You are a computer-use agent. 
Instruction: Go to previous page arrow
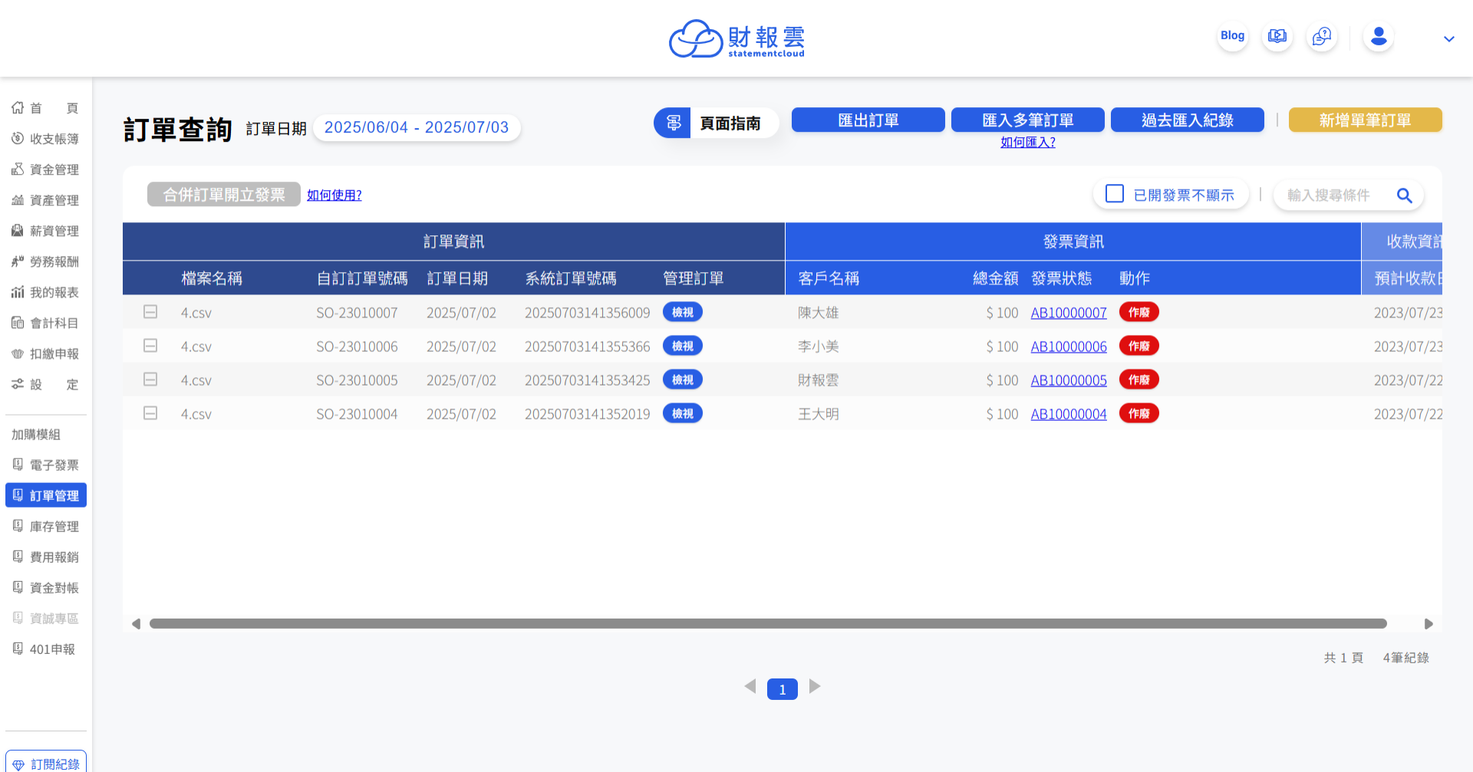(x=750, y=686)
